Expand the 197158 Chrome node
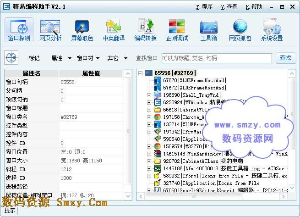This screenshot has height=217, width=300. [149, 117]
